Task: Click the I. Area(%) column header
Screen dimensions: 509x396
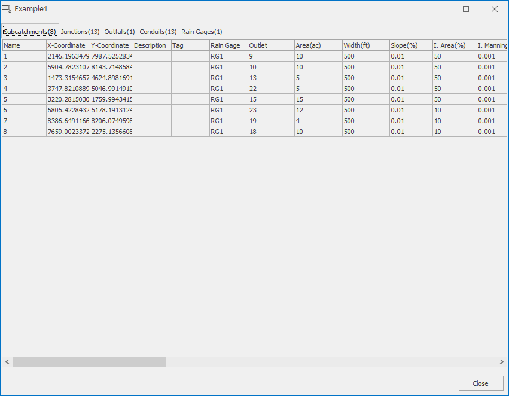Action: click(x=455, y=45)
